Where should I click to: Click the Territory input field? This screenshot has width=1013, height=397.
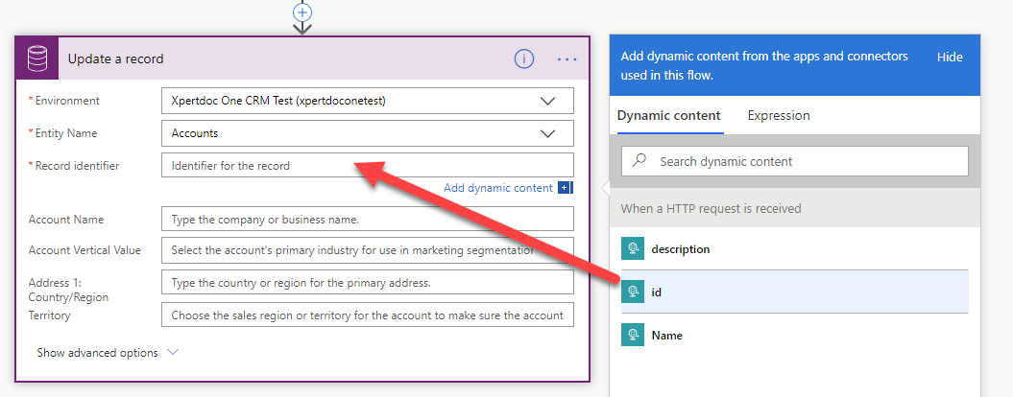point(367,315)
